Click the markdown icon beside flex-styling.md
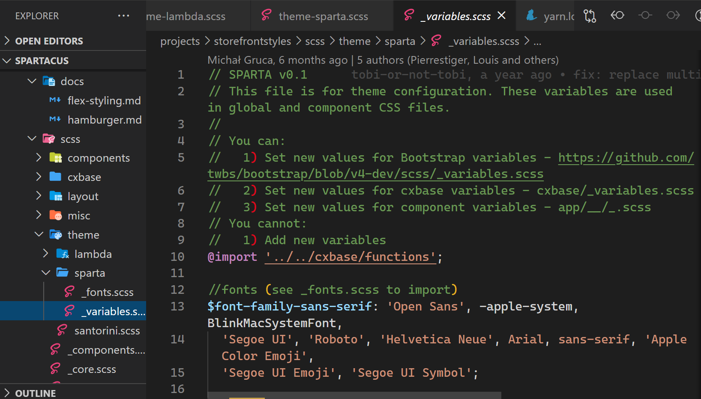This screenshot has width=701, height=399. point(55,100)
